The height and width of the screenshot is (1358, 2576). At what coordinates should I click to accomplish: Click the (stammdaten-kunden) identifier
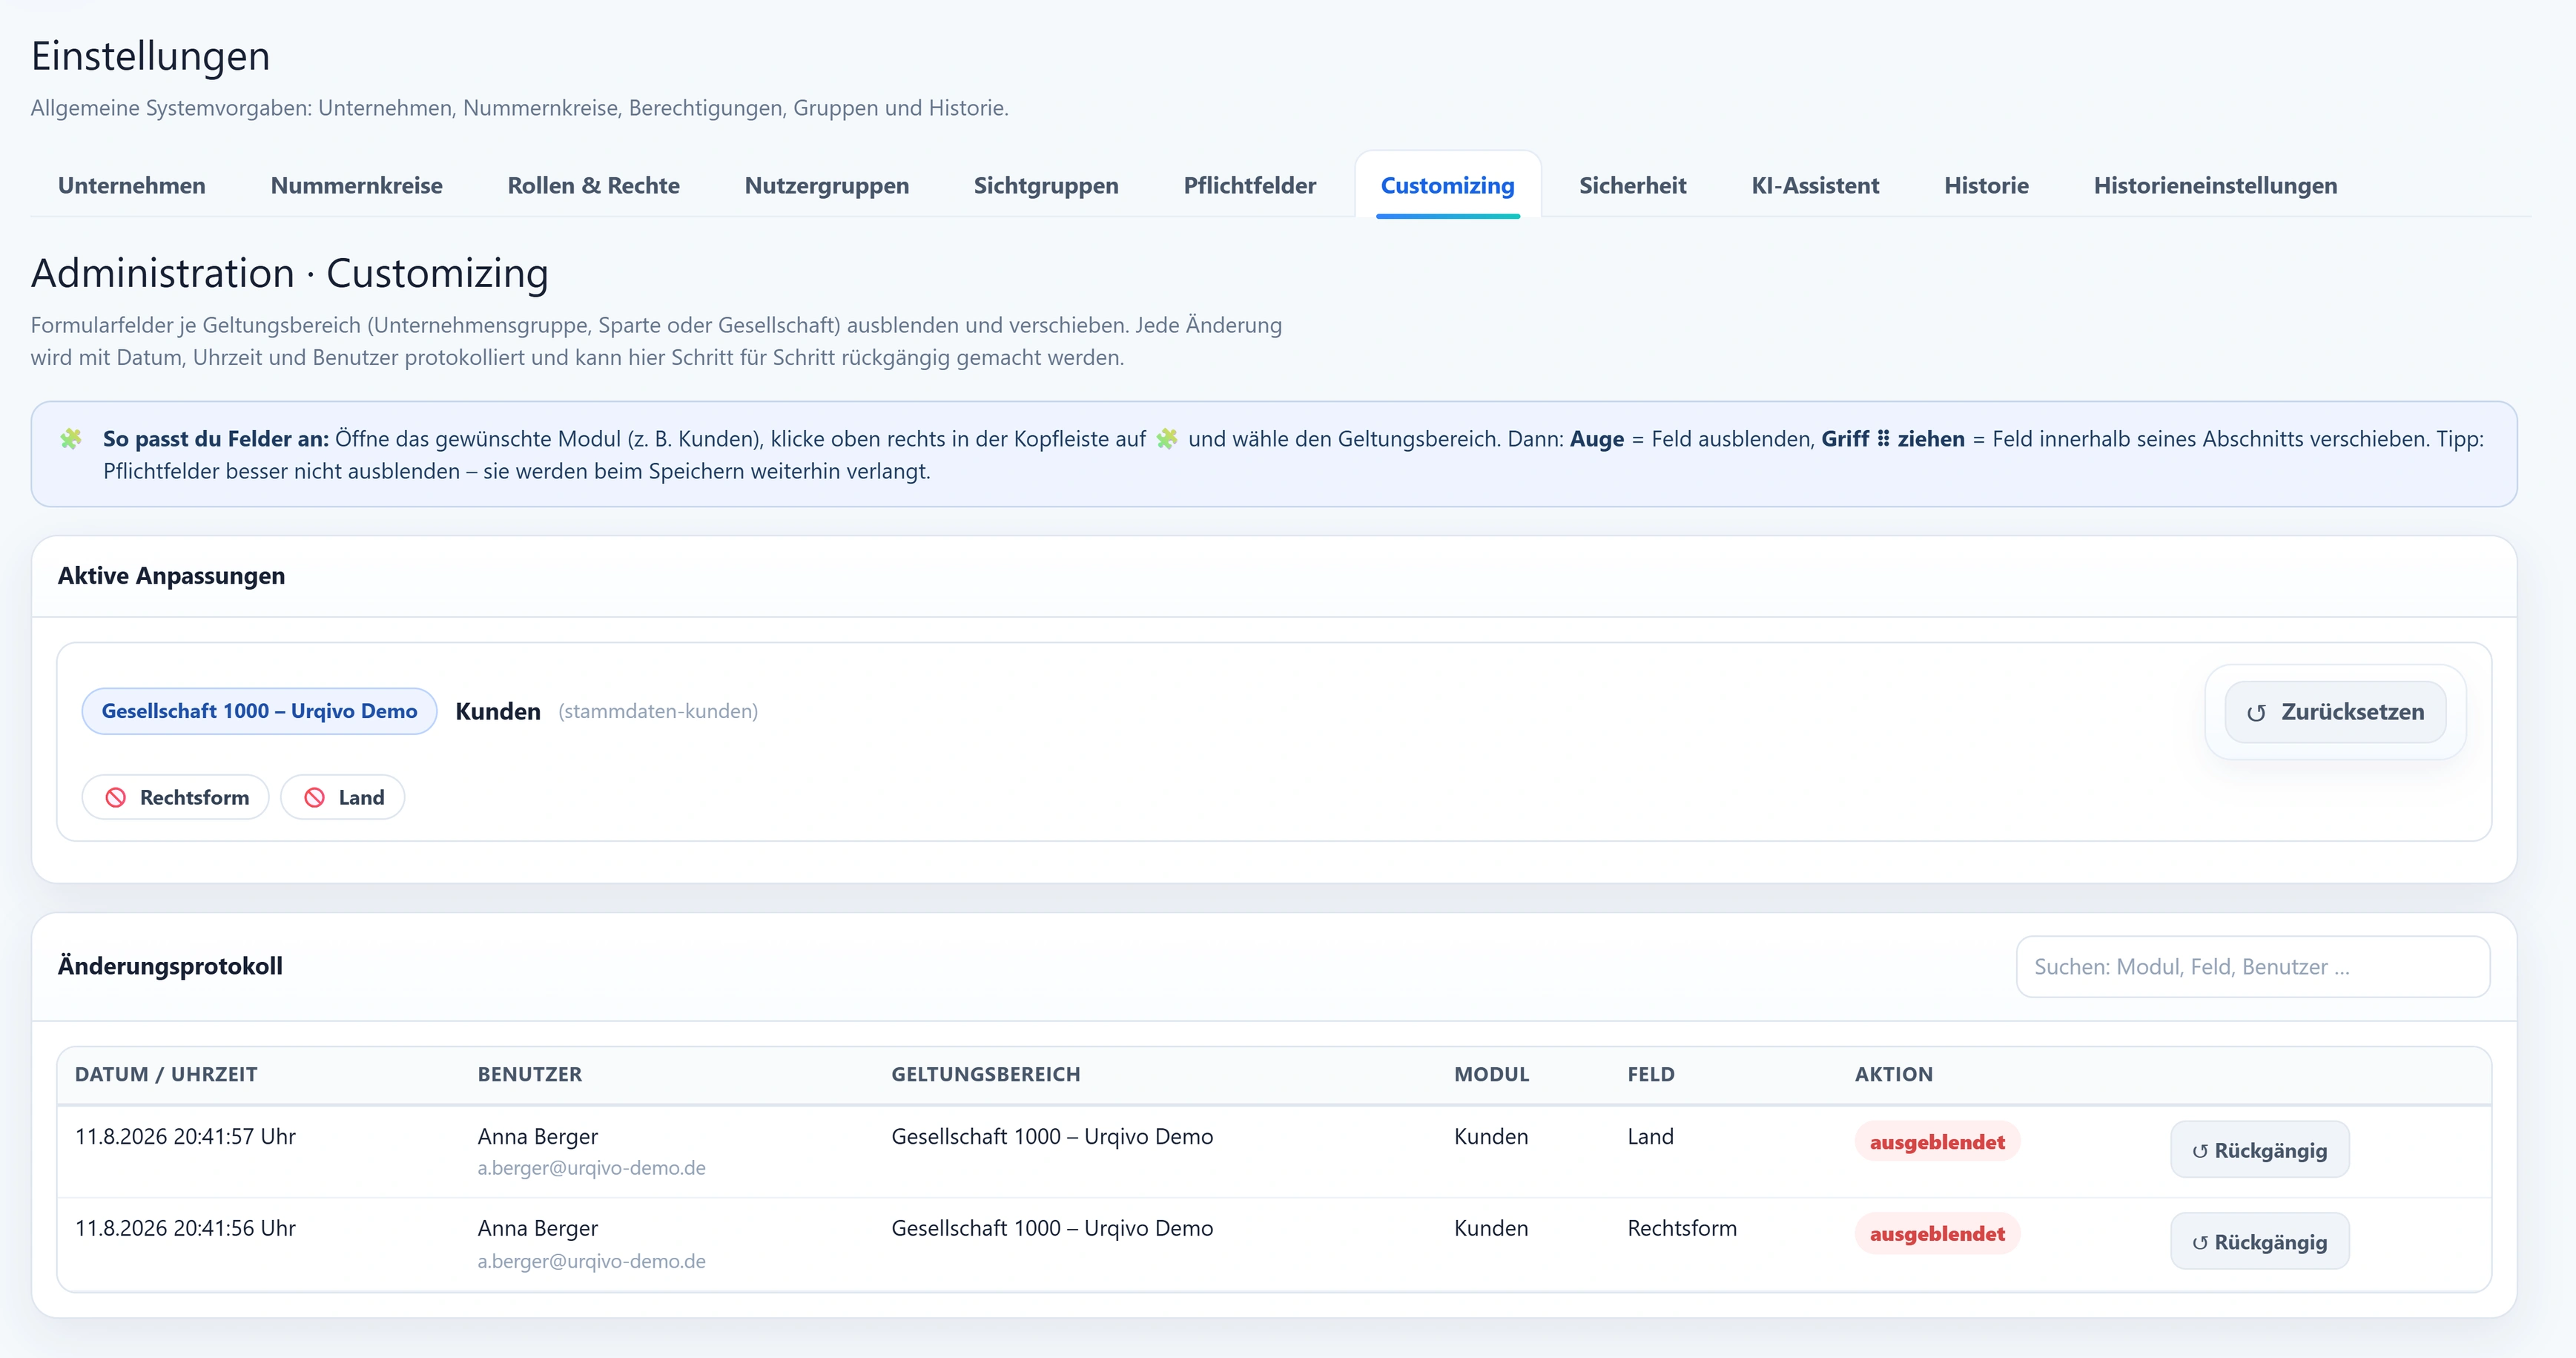click(658, 711)
